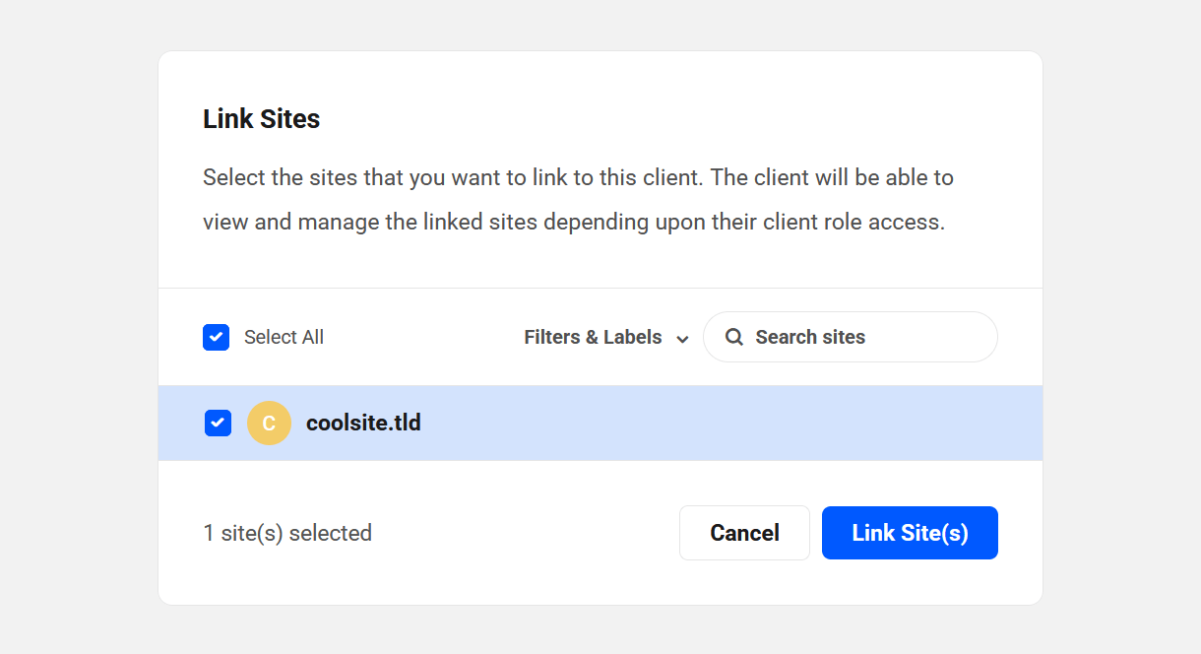1201x654 pixels.
Task: Uncheck the Select All checkbox
Action: click(x=216, y=337)
